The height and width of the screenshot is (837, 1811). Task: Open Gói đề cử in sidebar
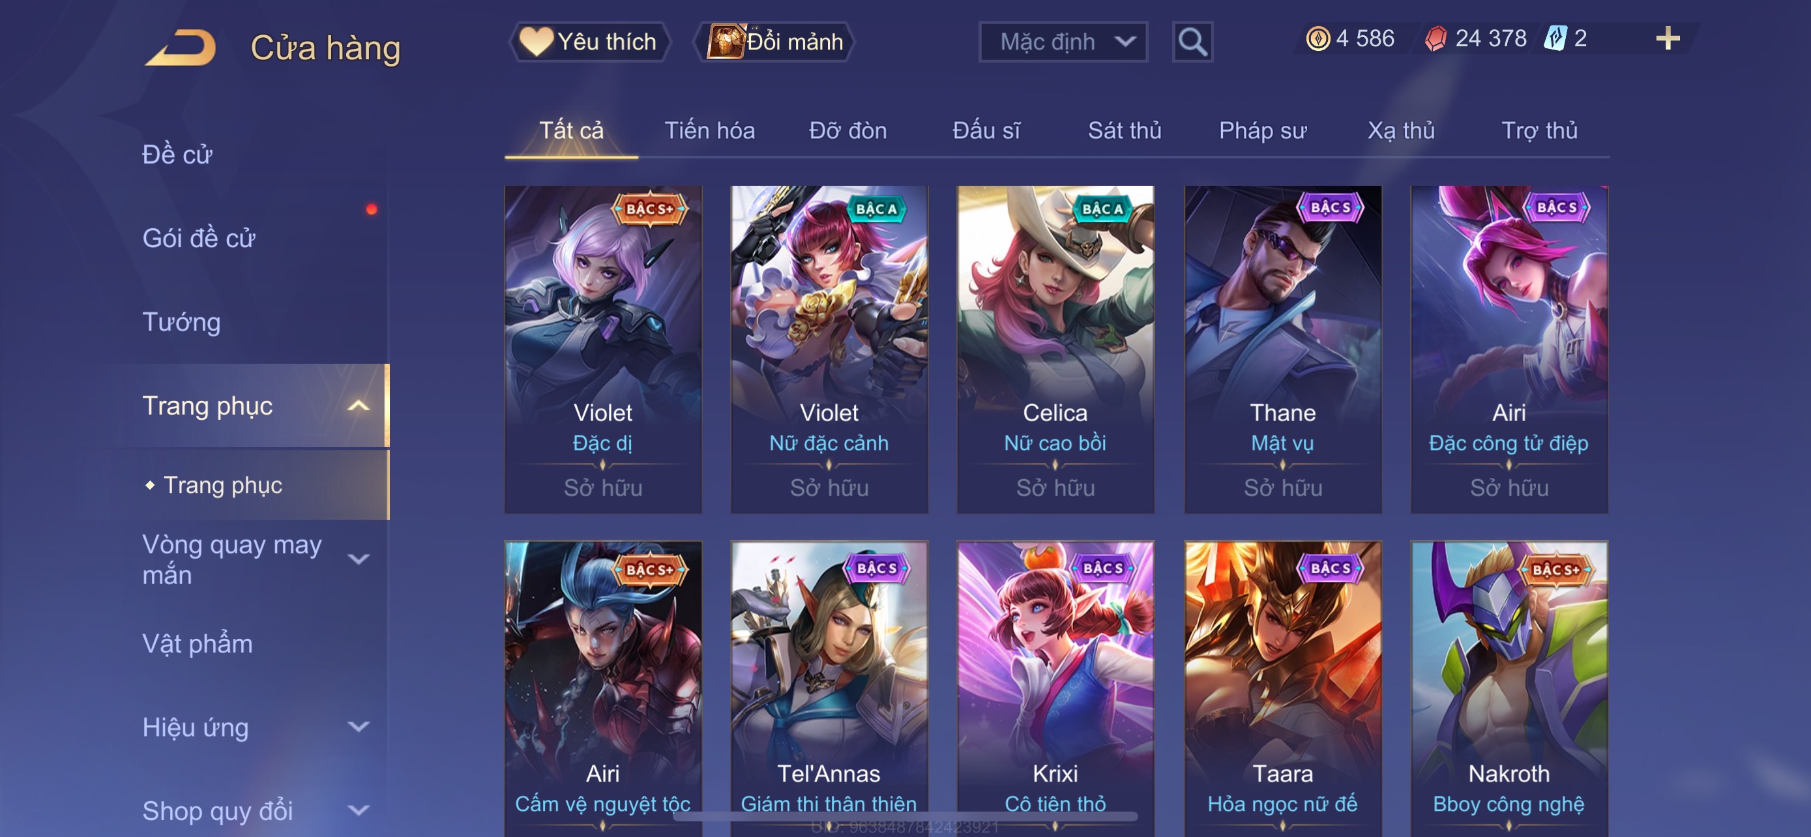click(198, 238)
